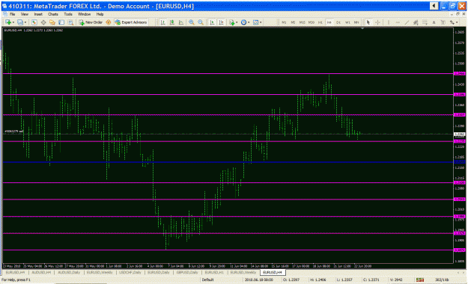Open the Insert menu
This screenshot has width=468, height=284.
coord(38,14)
